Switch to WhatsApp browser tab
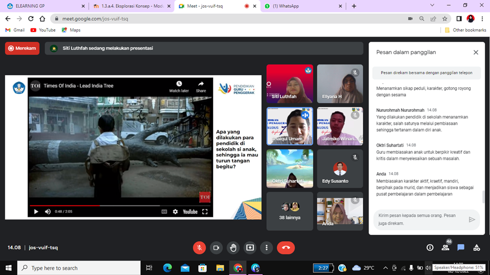The height and width of the screenshot is (275, 490). click(302, 6)
